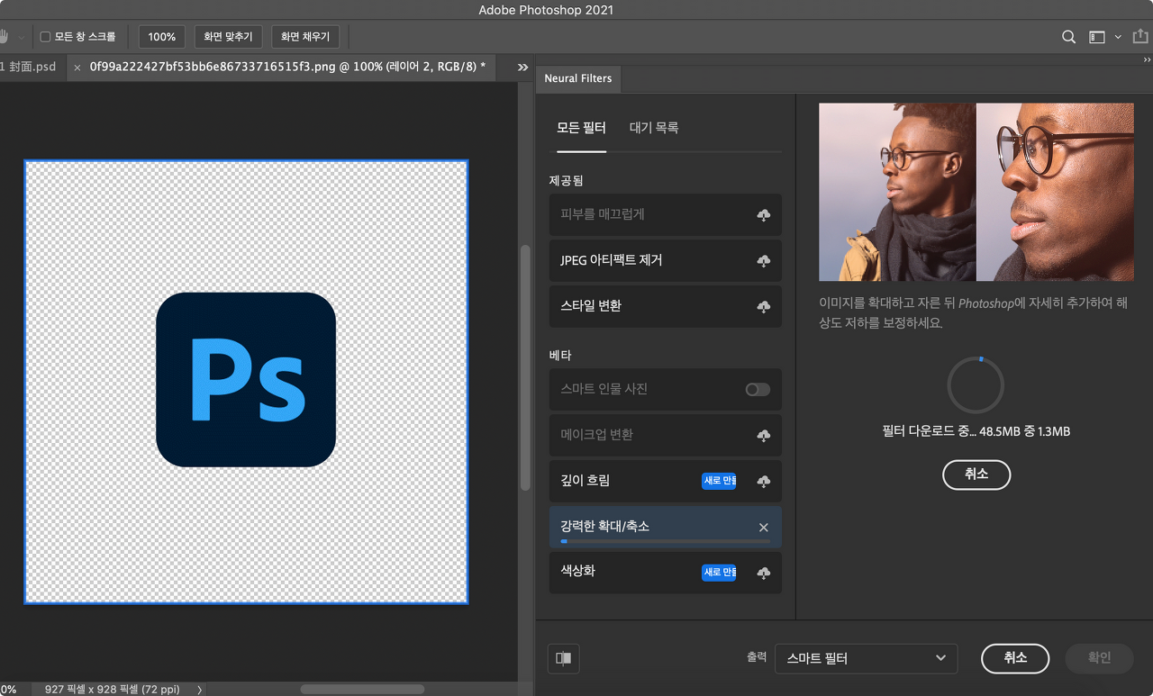Download the 깊이 흐림 cloud icon
The image size is (1153, 696).
[x=764, y=482]
